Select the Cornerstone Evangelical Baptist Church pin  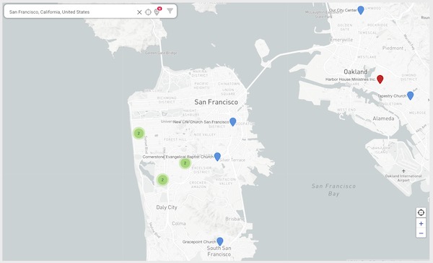pyautogui.click(x=217, y=157)
